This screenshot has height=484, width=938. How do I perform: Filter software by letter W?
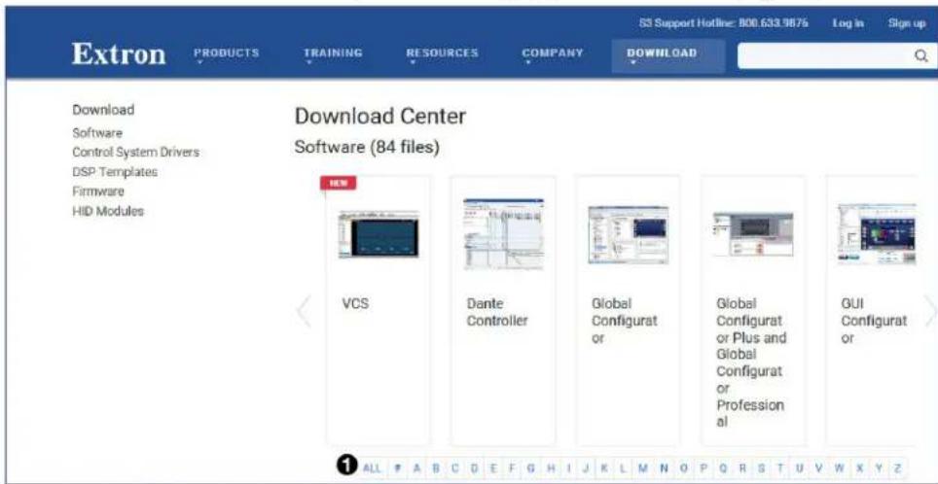(x=839, y=467)
